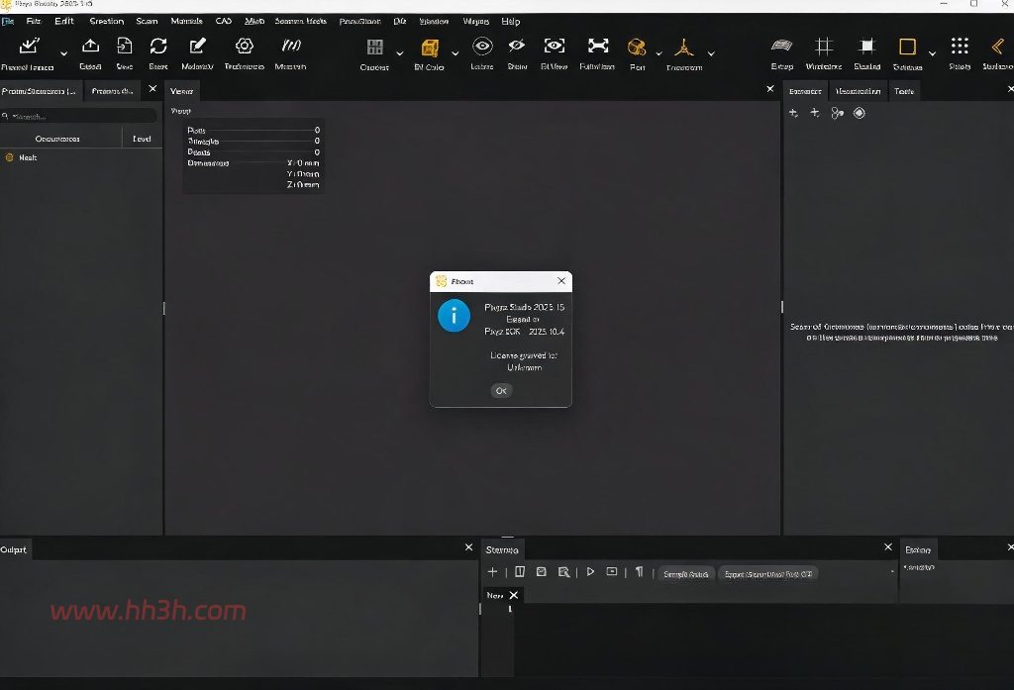Switch to the Output tab
1014x690 pixels.
14,549
